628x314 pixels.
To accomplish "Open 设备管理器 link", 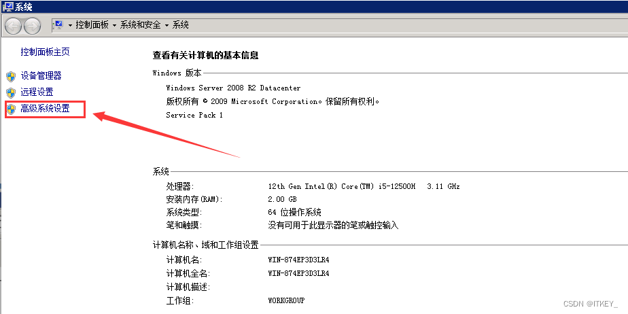I will pyautogui.click(x=41, y=75).
